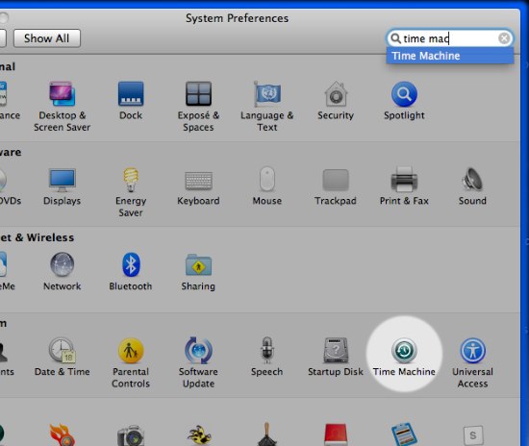
Task: Open the red box icon pane in bottom row
Action: point(336,434)
